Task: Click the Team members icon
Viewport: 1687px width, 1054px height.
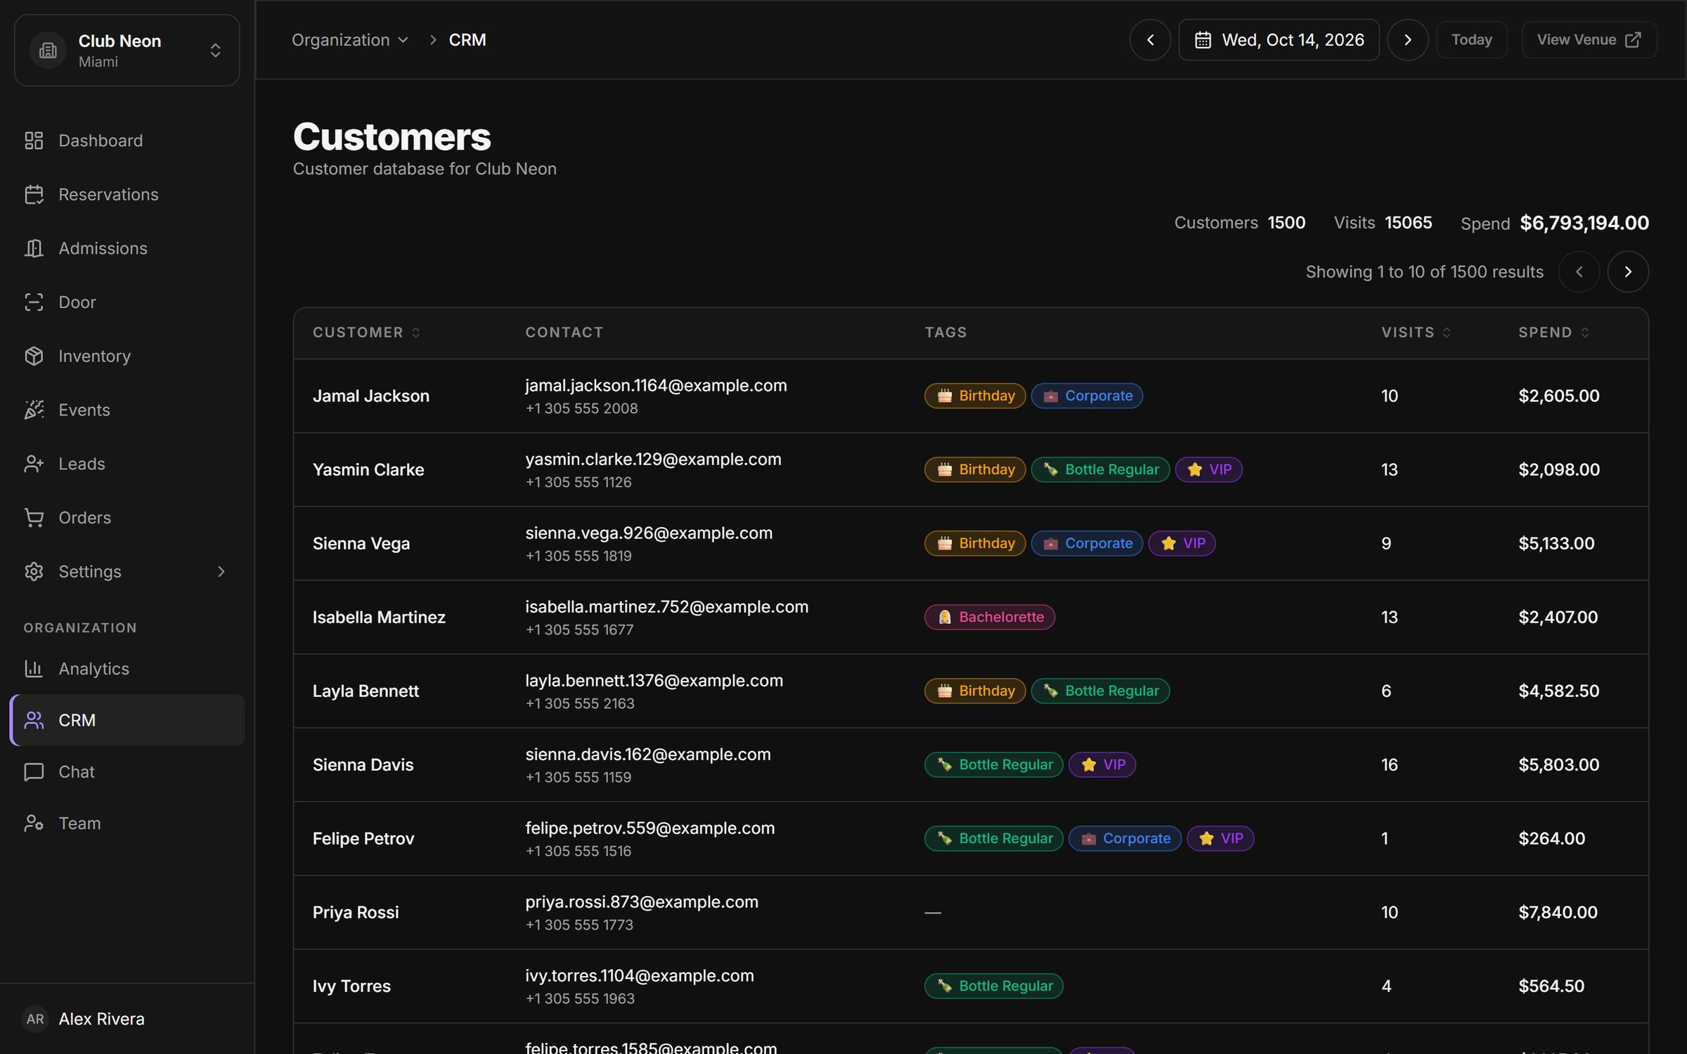Action: 34,823
